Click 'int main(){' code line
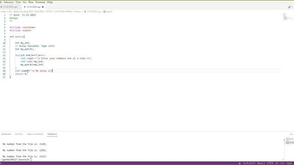 click(17, 37)
